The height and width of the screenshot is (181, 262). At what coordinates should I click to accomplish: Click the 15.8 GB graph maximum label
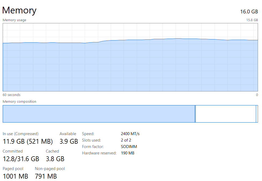pos(252,20)
